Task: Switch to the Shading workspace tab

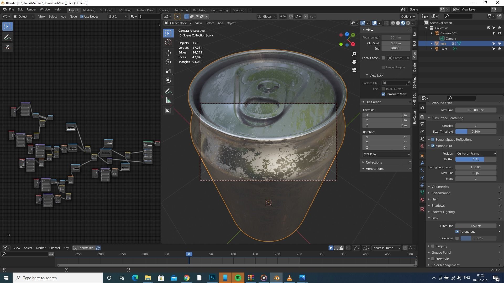Action: click(x=164, y=10)
